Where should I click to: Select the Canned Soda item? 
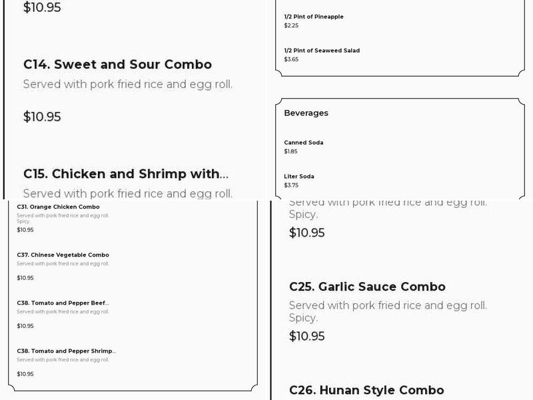pos(303,143)
